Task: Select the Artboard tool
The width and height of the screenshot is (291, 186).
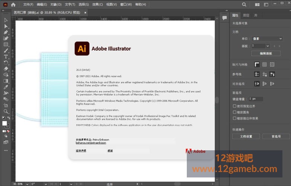Action: [6, 105]
